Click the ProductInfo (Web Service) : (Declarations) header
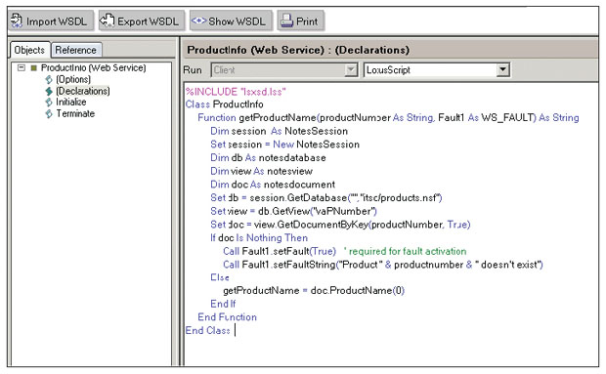606x374 pixels. pyautogui.click(x=298, y=50)
